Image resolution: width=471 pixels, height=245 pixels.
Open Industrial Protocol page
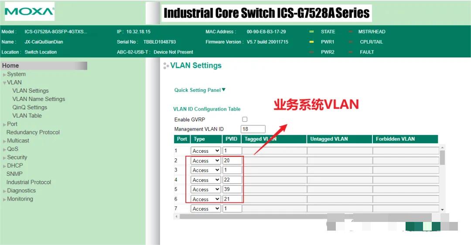[28, 182]
